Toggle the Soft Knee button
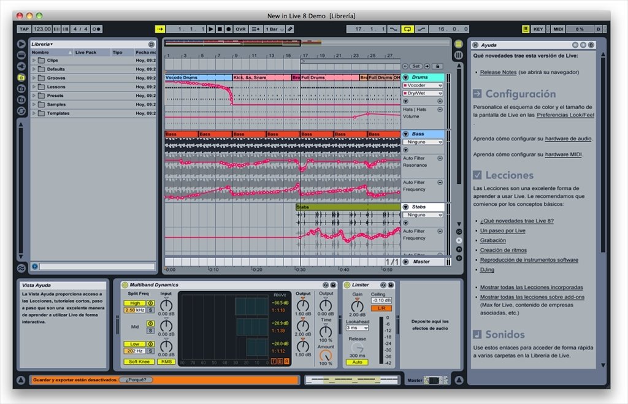Screen dimensions: 628x404 [139, 362]
